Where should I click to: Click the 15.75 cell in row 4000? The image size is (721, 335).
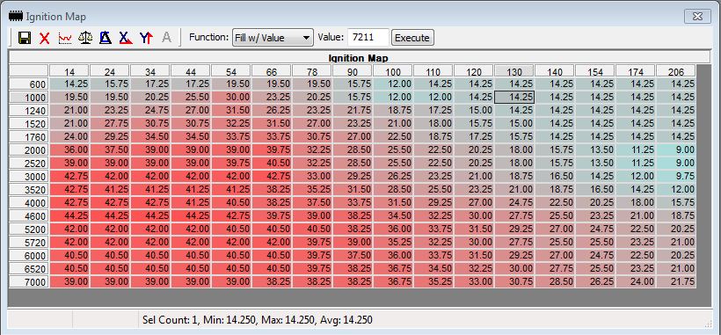click(676, 203)
